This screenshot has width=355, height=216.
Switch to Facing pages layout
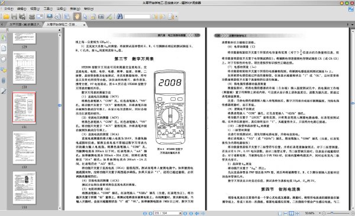(x=291, y=213)
